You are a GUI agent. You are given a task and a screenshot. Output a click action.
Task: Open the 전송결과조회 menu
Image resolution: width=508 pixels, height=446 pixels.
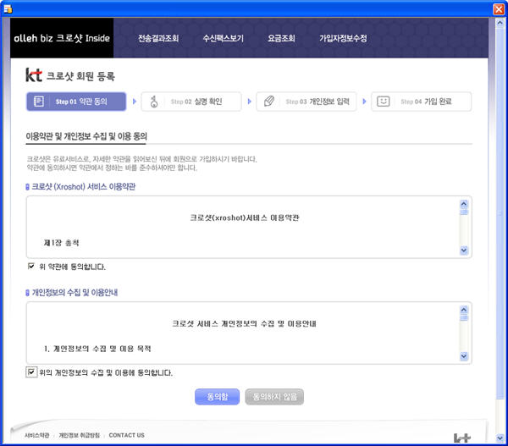[158, 38]
